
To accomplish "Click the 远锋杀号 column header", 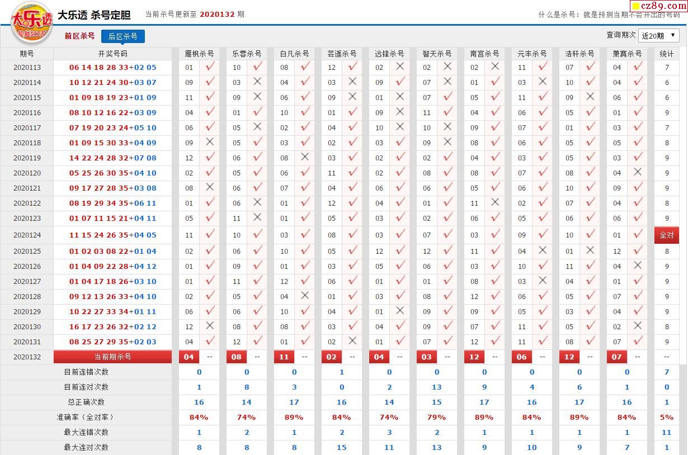I will click(x=389, y=54).
